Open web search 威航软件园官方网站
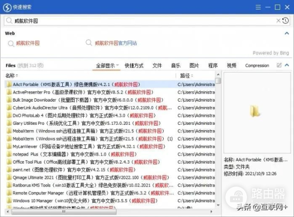Viewport: 294px width, 217px height. pos(116,43)
